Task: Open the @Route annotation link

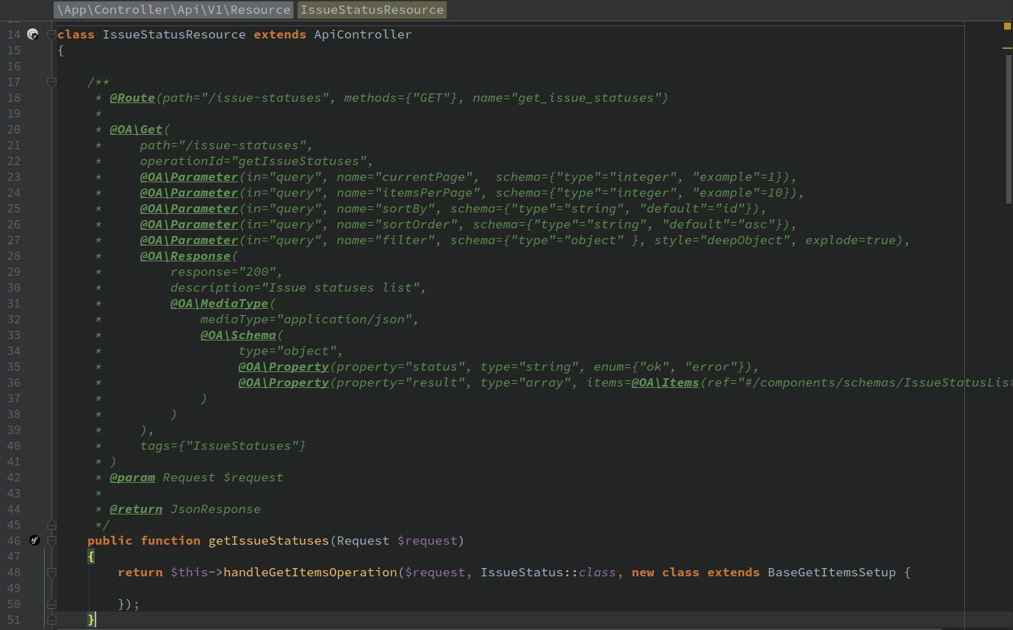Action: pos(133,98)
